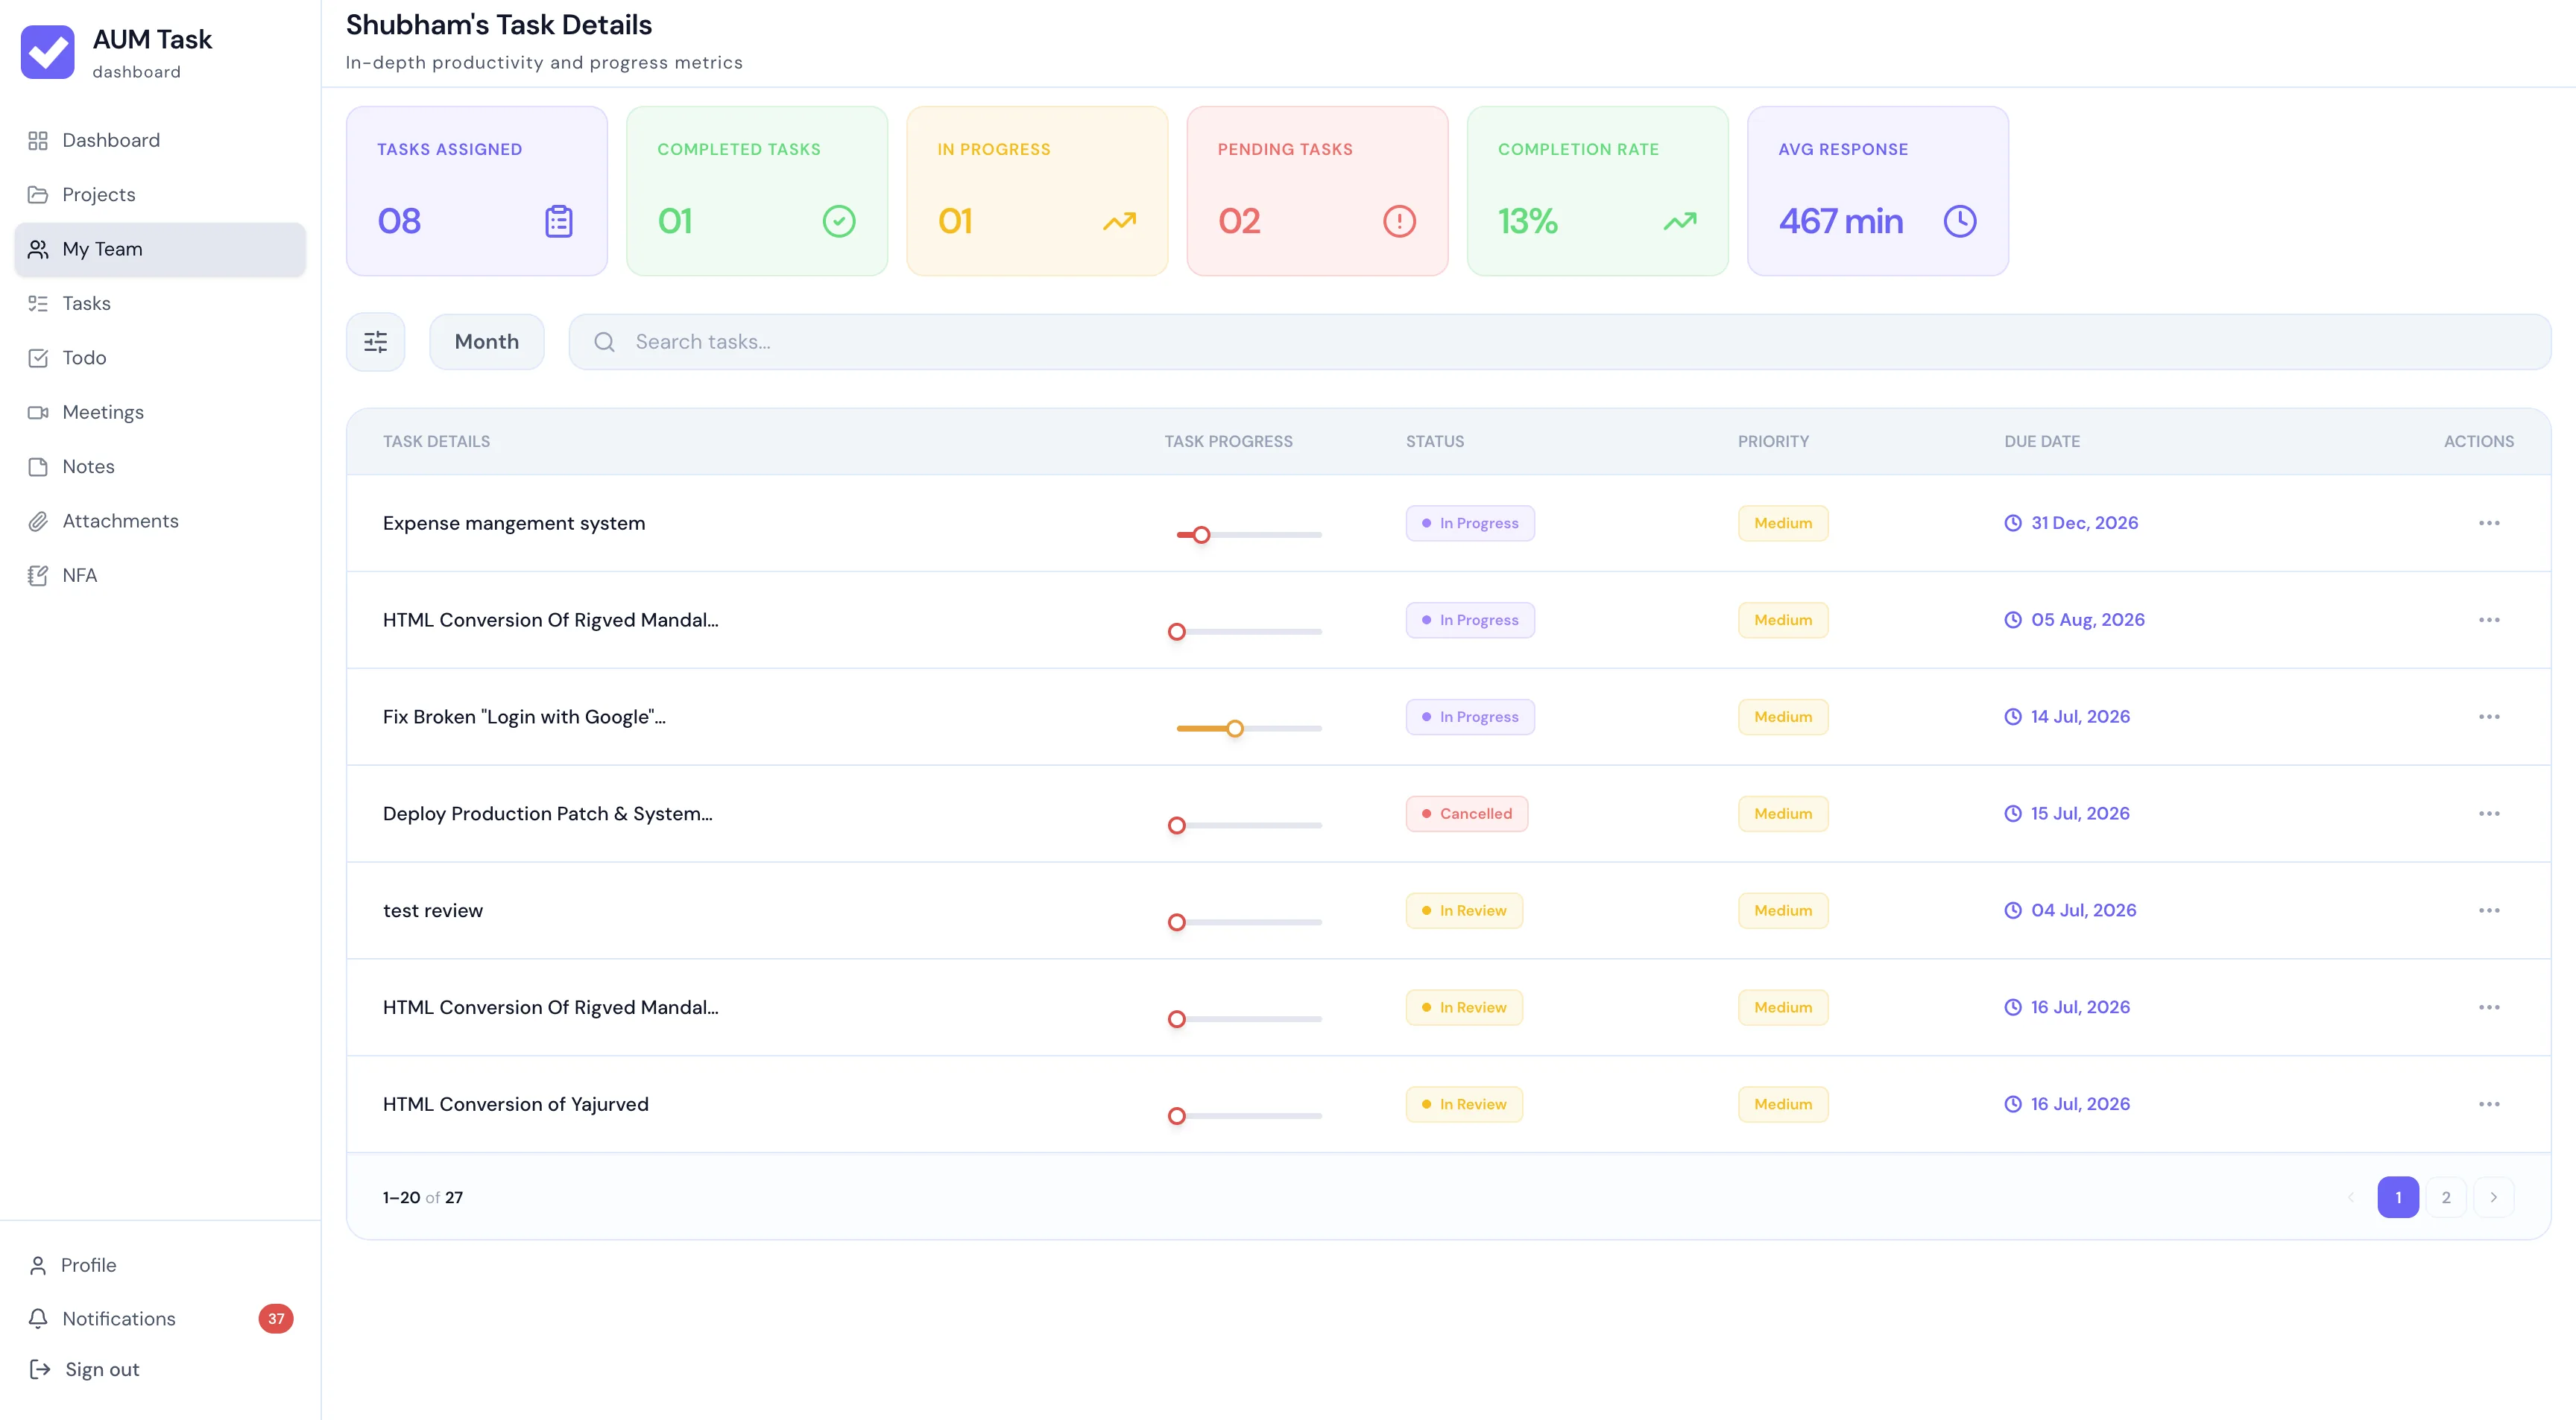Click the test review task name
Screen dimensions: 2576x1420
[x=433, y=910]
